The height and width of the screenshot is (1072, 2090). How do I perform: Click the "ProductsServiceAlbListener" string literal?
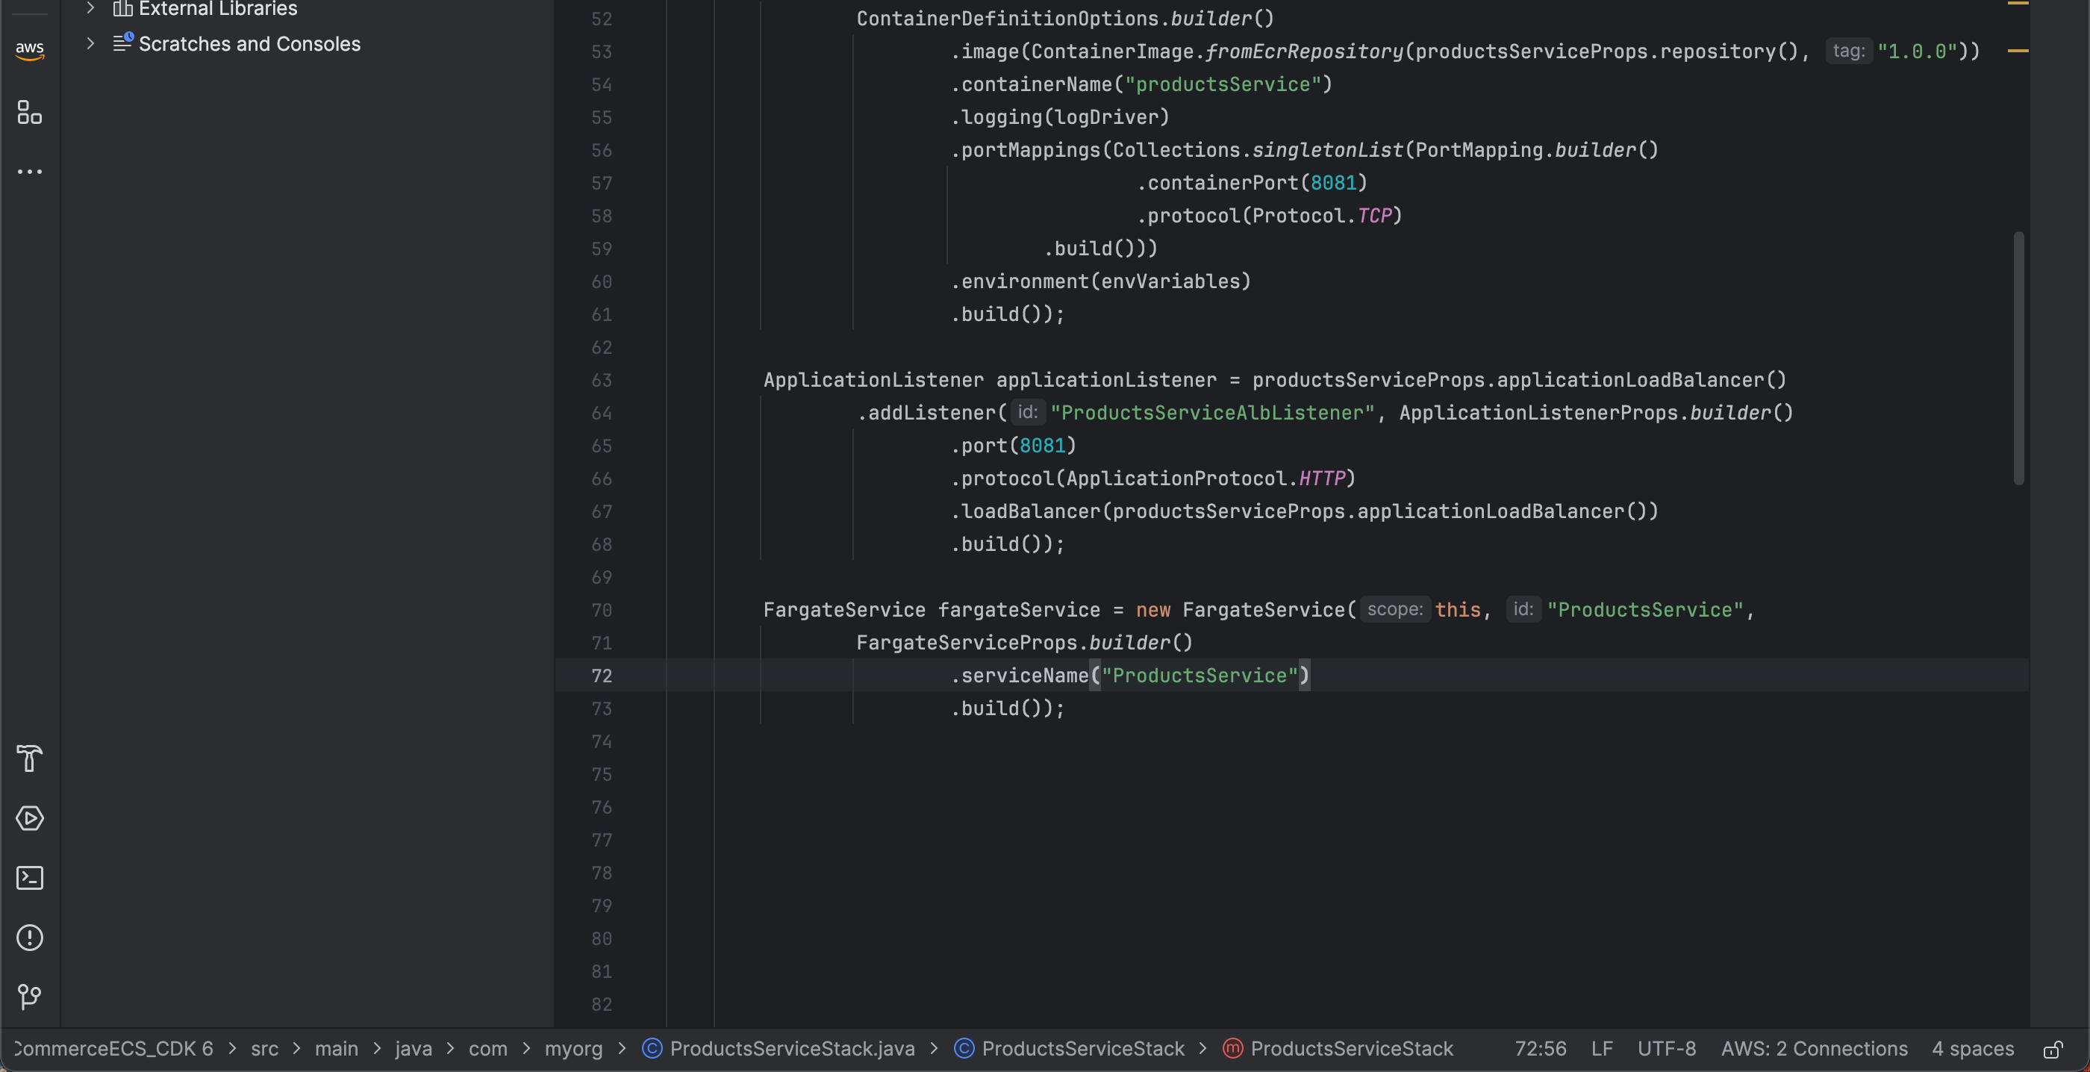click(1212, 413)
